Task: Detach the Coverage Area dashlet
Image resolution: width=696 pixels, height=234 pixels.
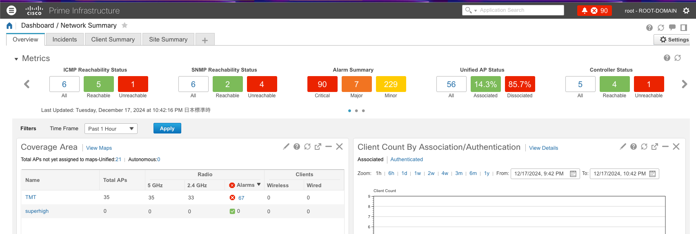Action: pyautogui.click(x=318, y=147)
